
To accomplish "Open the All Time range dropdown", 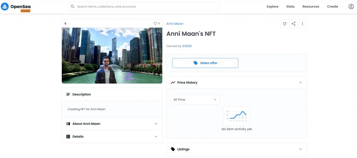I will [x=195, y=100].
